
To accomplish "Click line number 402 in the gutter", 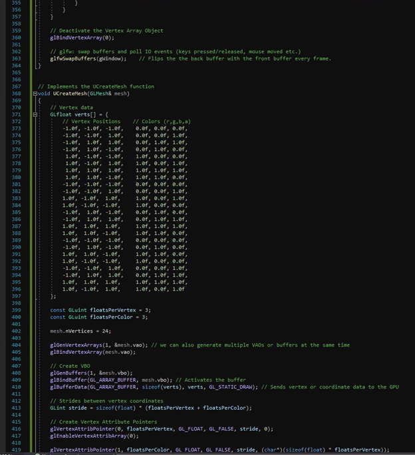I will click(x=16, y=331).
